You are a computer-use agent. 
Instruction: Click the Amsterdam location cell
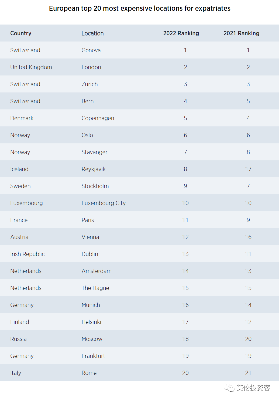(97, 271)
